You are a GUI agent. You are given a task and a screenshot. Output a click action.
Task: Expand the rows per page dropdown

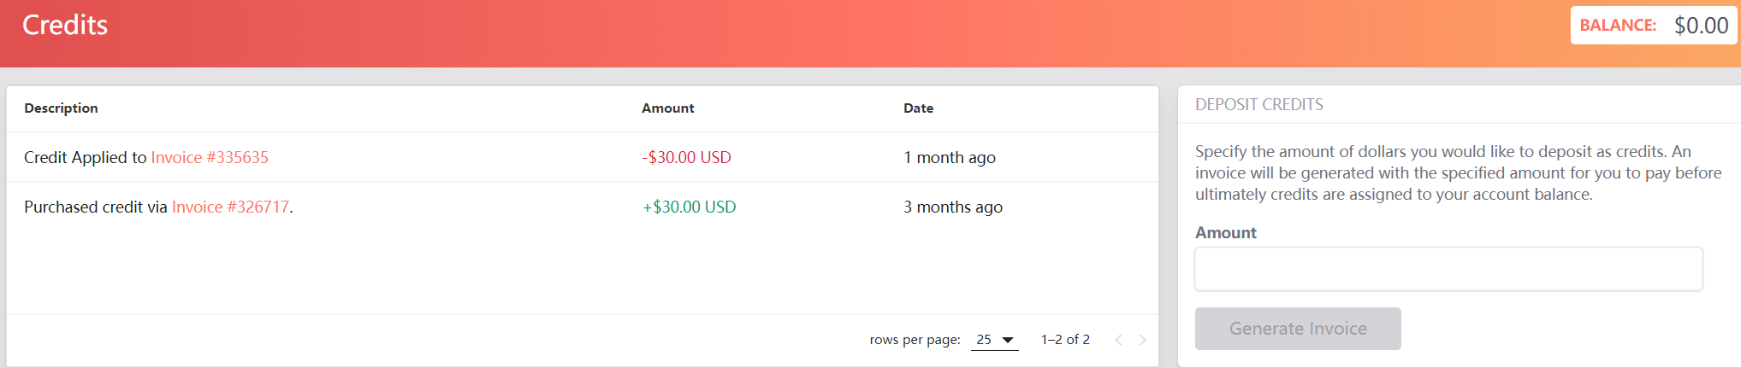point(995,340)
